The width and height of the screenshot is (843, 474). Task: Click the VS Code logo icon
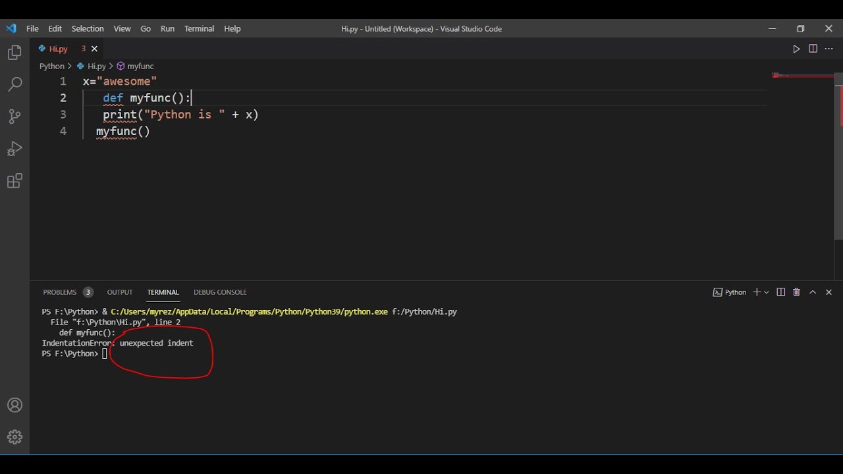(11, 28)
